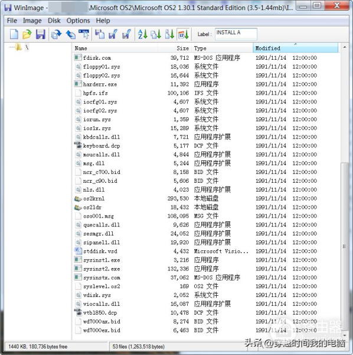Create a new image with the blank page icon
The image size is (353, 355).
[x=14, y=34]
